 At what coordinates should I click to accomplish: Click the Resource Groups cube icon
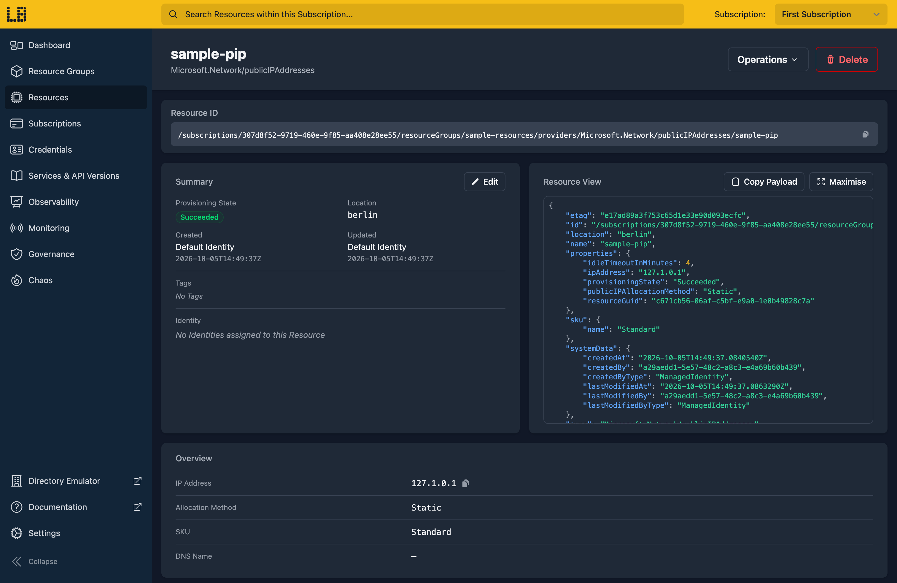[17, 71]
